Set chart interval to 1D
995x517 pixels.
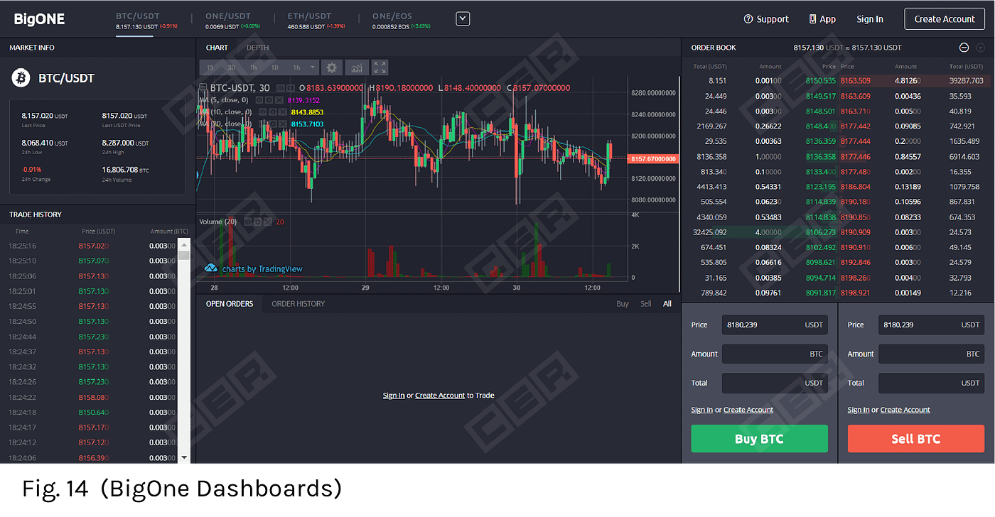click(x=274, y=67)
